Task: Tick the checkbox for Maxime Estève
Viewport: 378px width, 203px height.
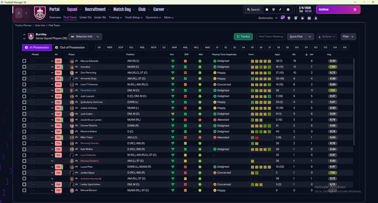Action: (x=24, y=132)
